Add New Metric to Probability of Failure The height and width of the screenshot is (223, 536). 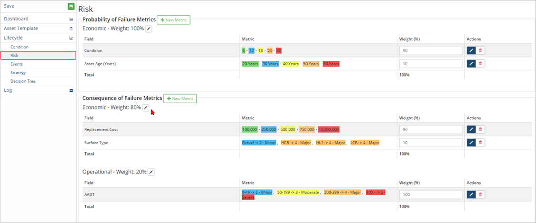[173, 20]
